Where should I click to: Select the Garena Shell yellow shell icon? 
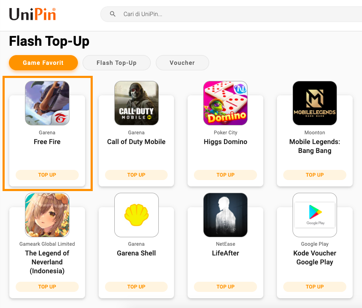click(x=136, y=215)
